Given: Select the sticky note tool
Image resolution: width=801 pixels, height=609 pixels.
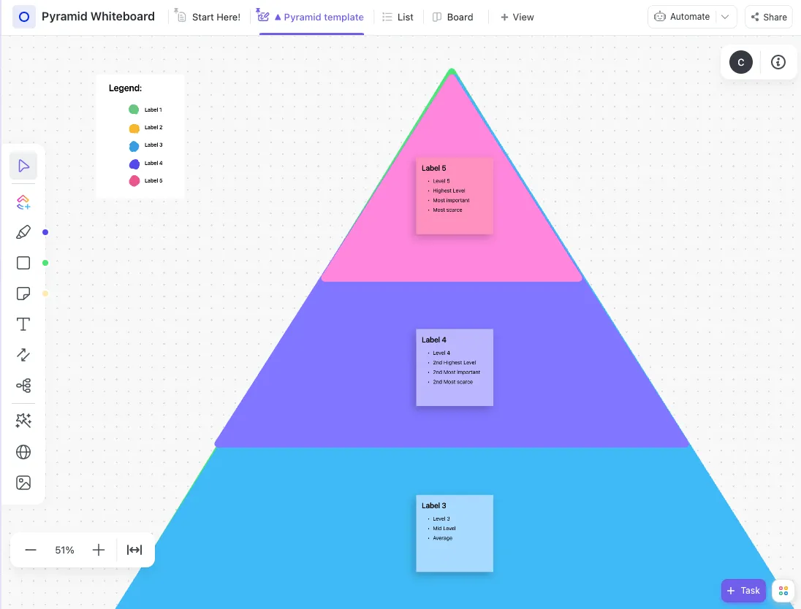Looking at the screenshot, I should pyautogui.click(x=23, y=294).
